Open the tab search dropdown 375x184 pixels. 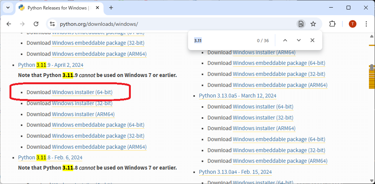point(8,8)
